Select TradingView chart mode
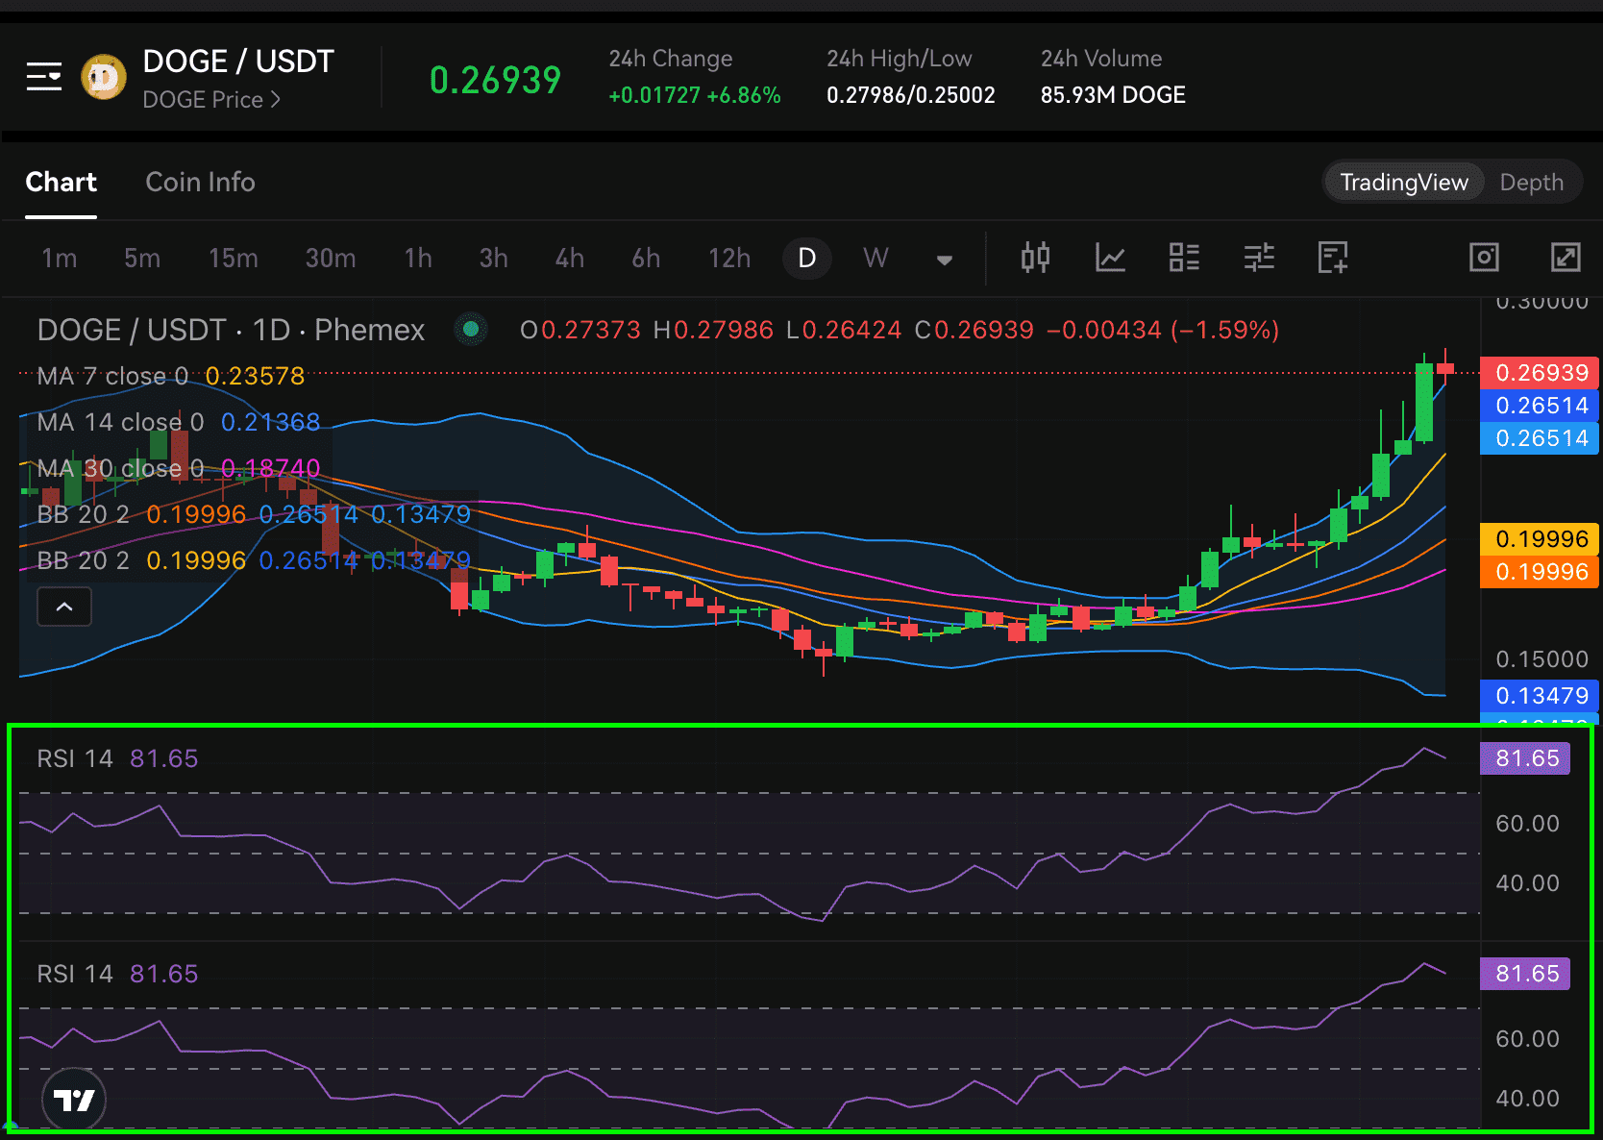 click(x=1404, y=183)
